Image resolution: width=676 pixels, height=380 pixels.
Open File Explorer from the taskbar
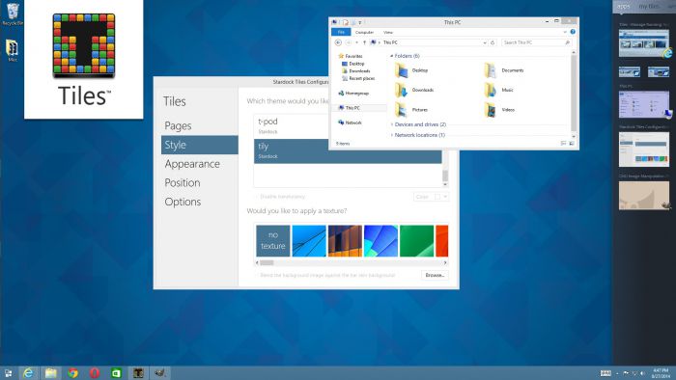click(51, 372)
